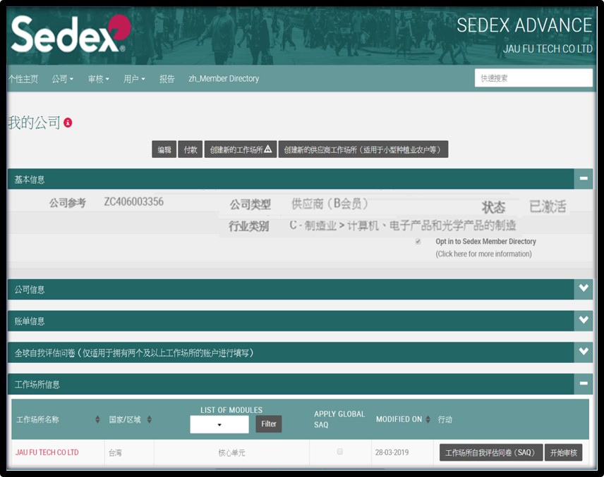Click the 行业类别 value text
The image size is (604, 477).
[x=402, y=225]
